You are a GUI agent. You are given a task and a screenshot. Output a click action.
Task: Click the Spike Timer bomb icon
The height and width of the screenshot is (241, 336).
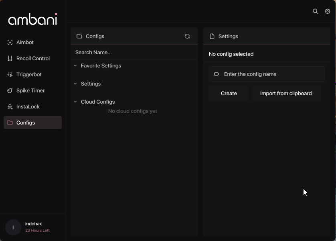point(10,90)
